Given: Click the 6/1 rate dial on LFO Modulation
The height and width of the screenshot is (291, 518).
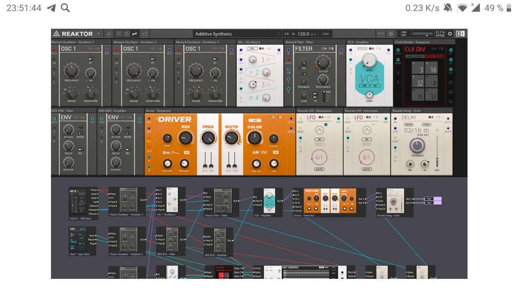Looking at the screenshot, I should [319, 157].
